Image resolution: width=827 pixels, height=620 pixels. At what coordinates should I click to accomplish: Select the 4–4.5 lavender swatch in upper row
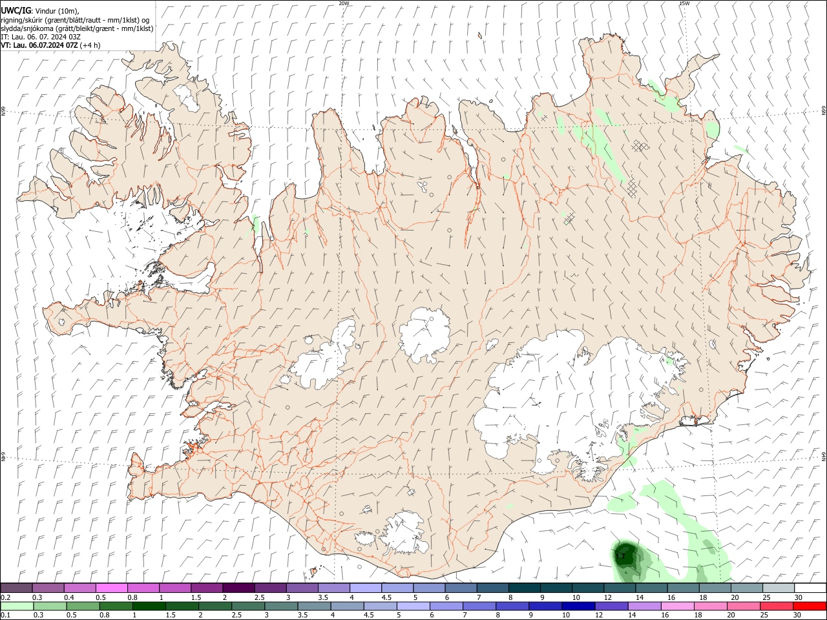coord(365,588)
